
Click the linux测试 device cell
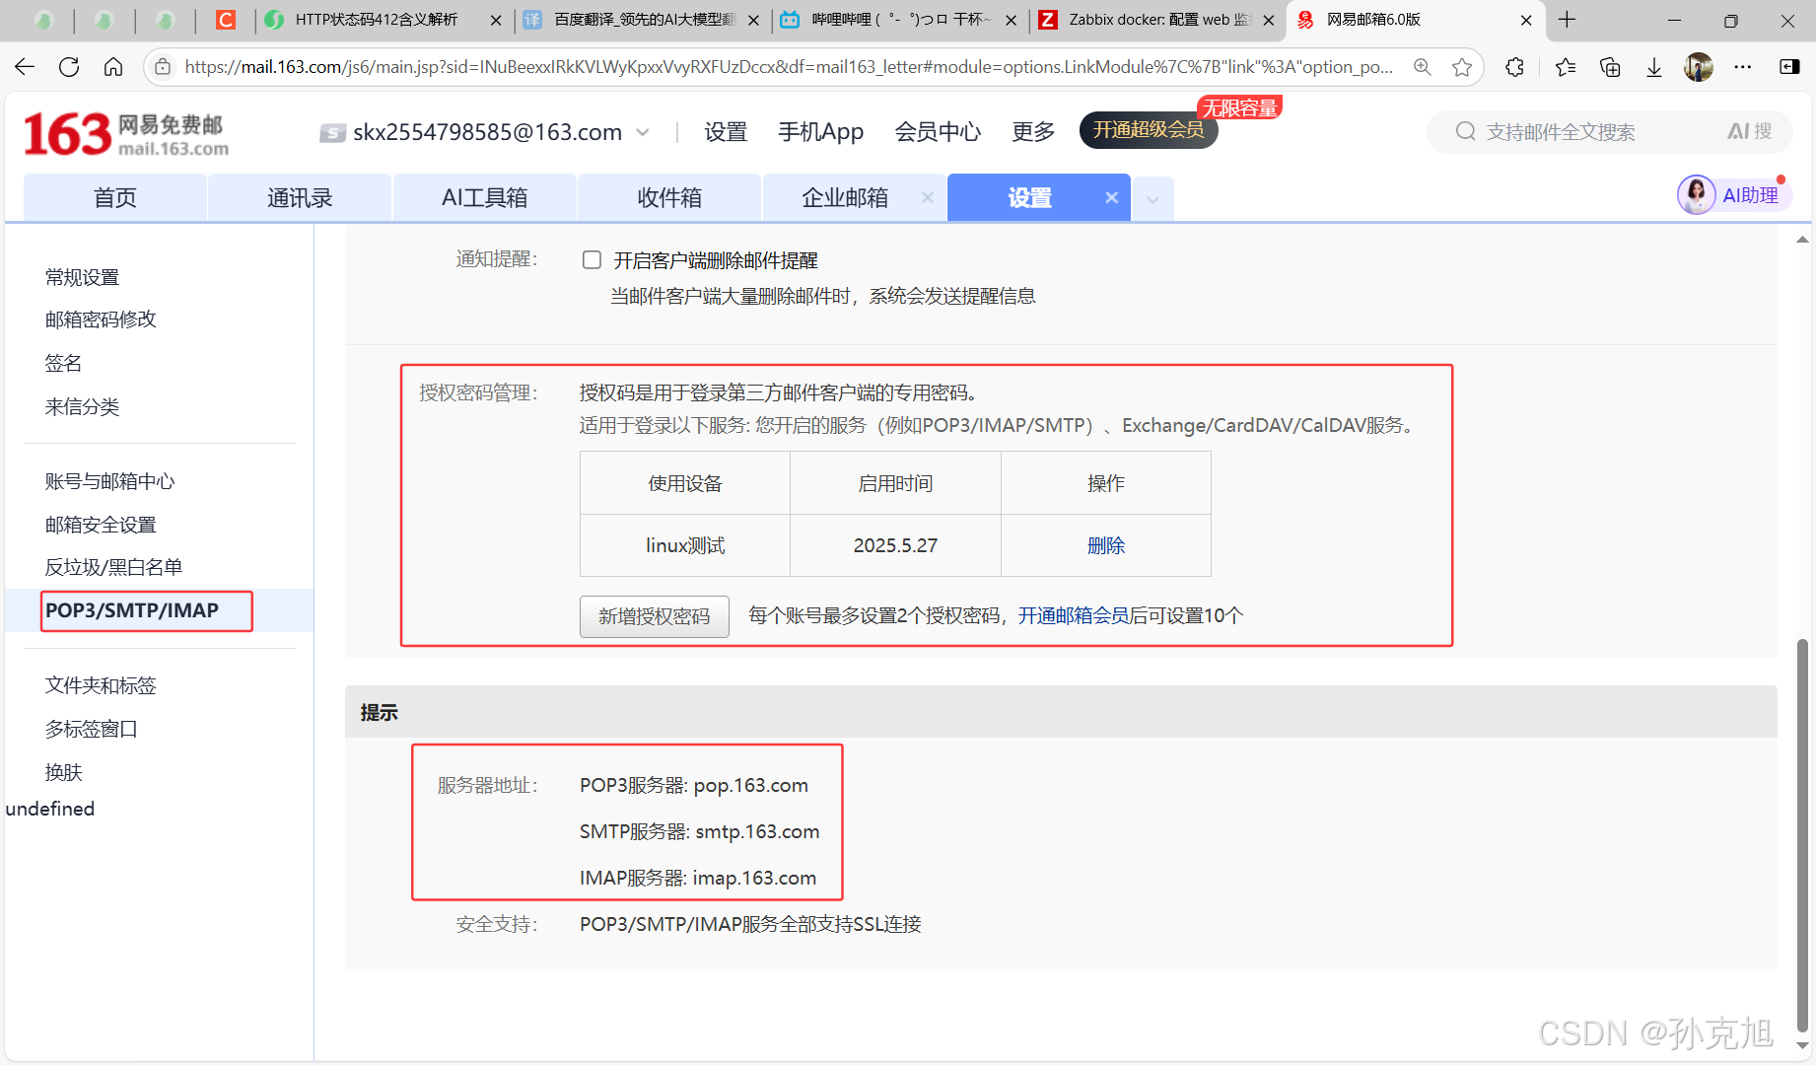(685, 545)
